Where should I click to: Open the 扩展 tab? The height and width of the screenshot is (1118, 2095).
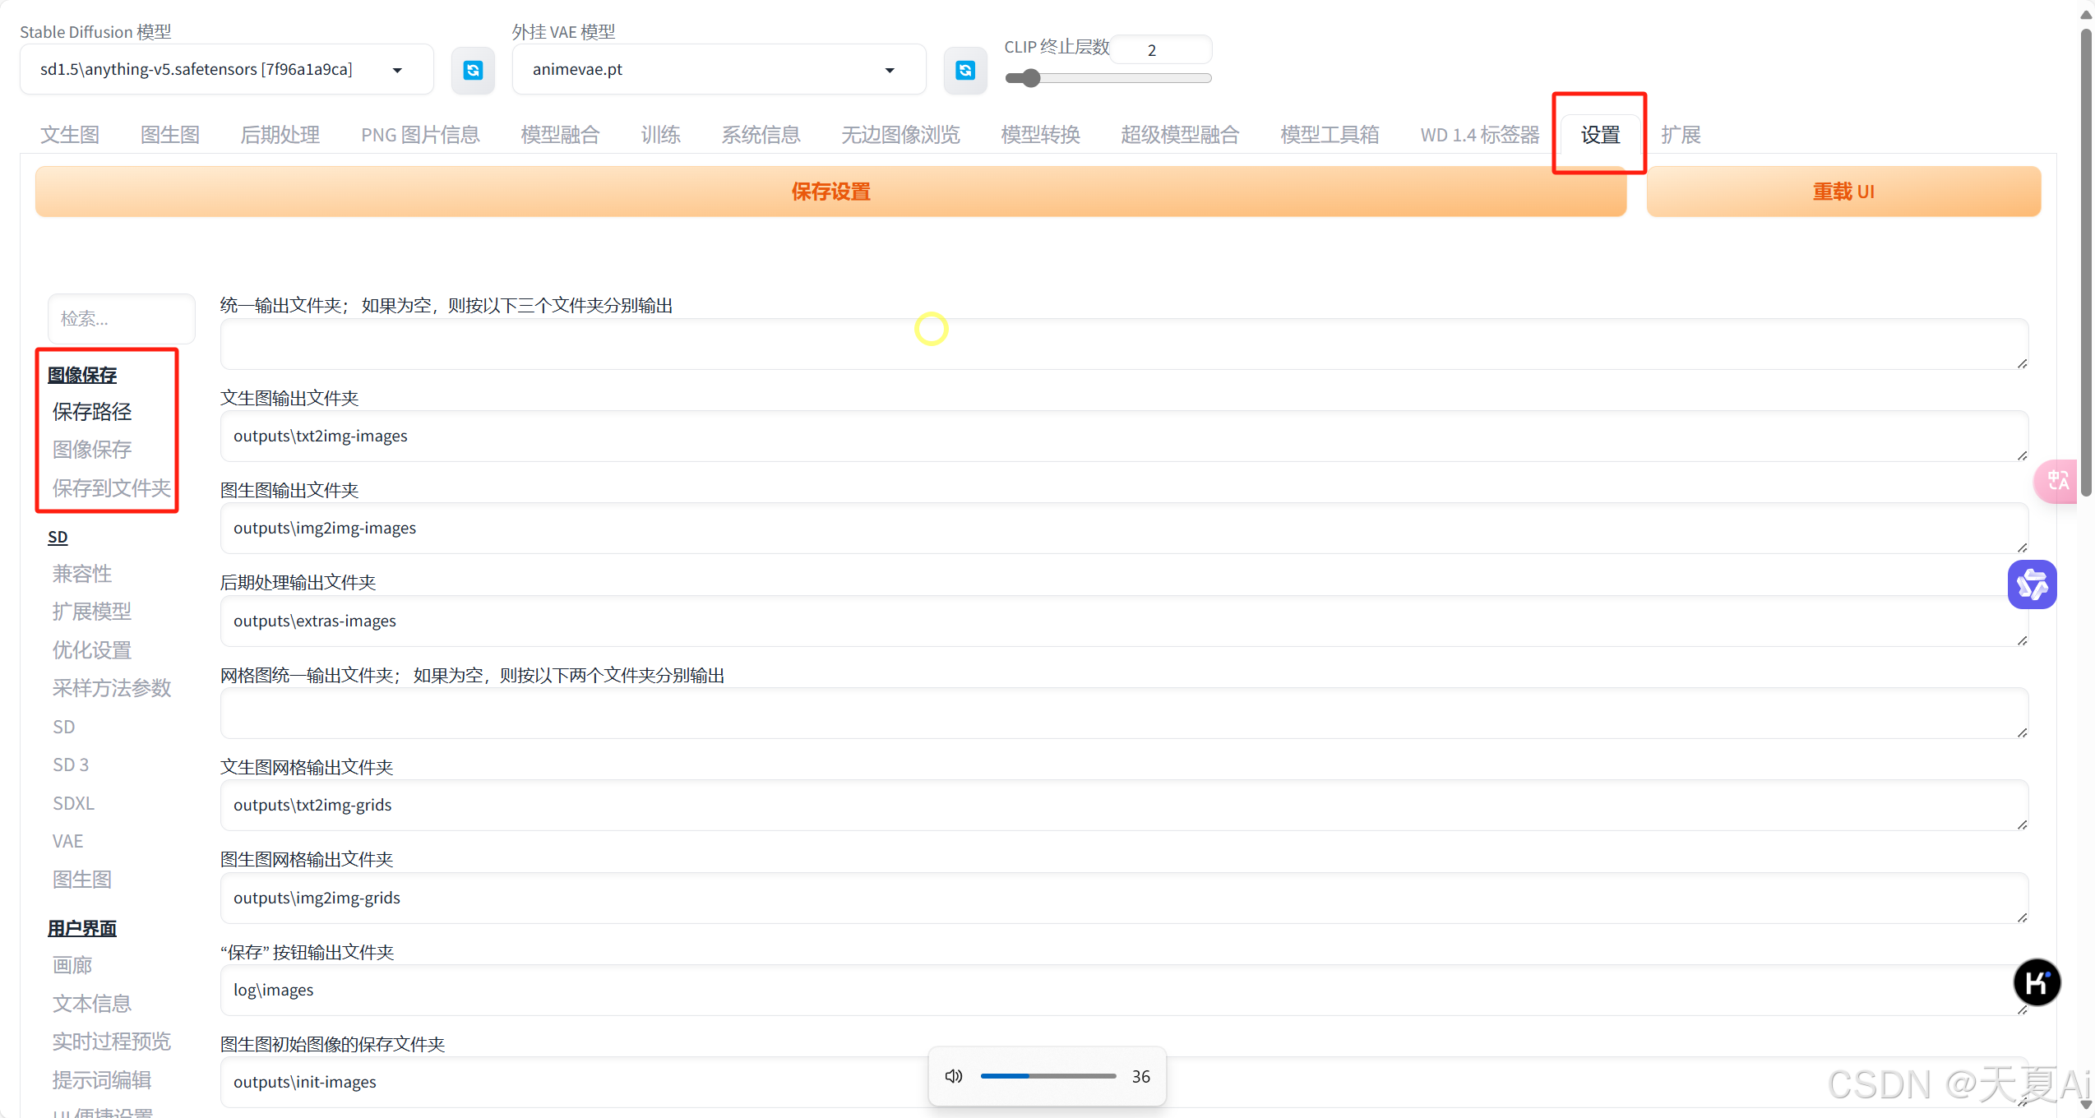pos(1681,134)
